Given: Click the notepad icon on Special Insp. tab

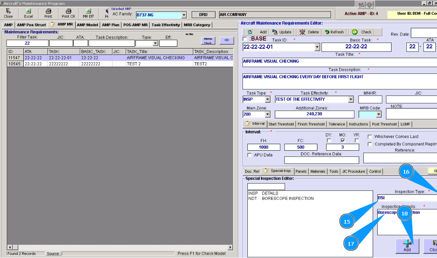Looking at the screenshot, I should [x=266, y=170].
